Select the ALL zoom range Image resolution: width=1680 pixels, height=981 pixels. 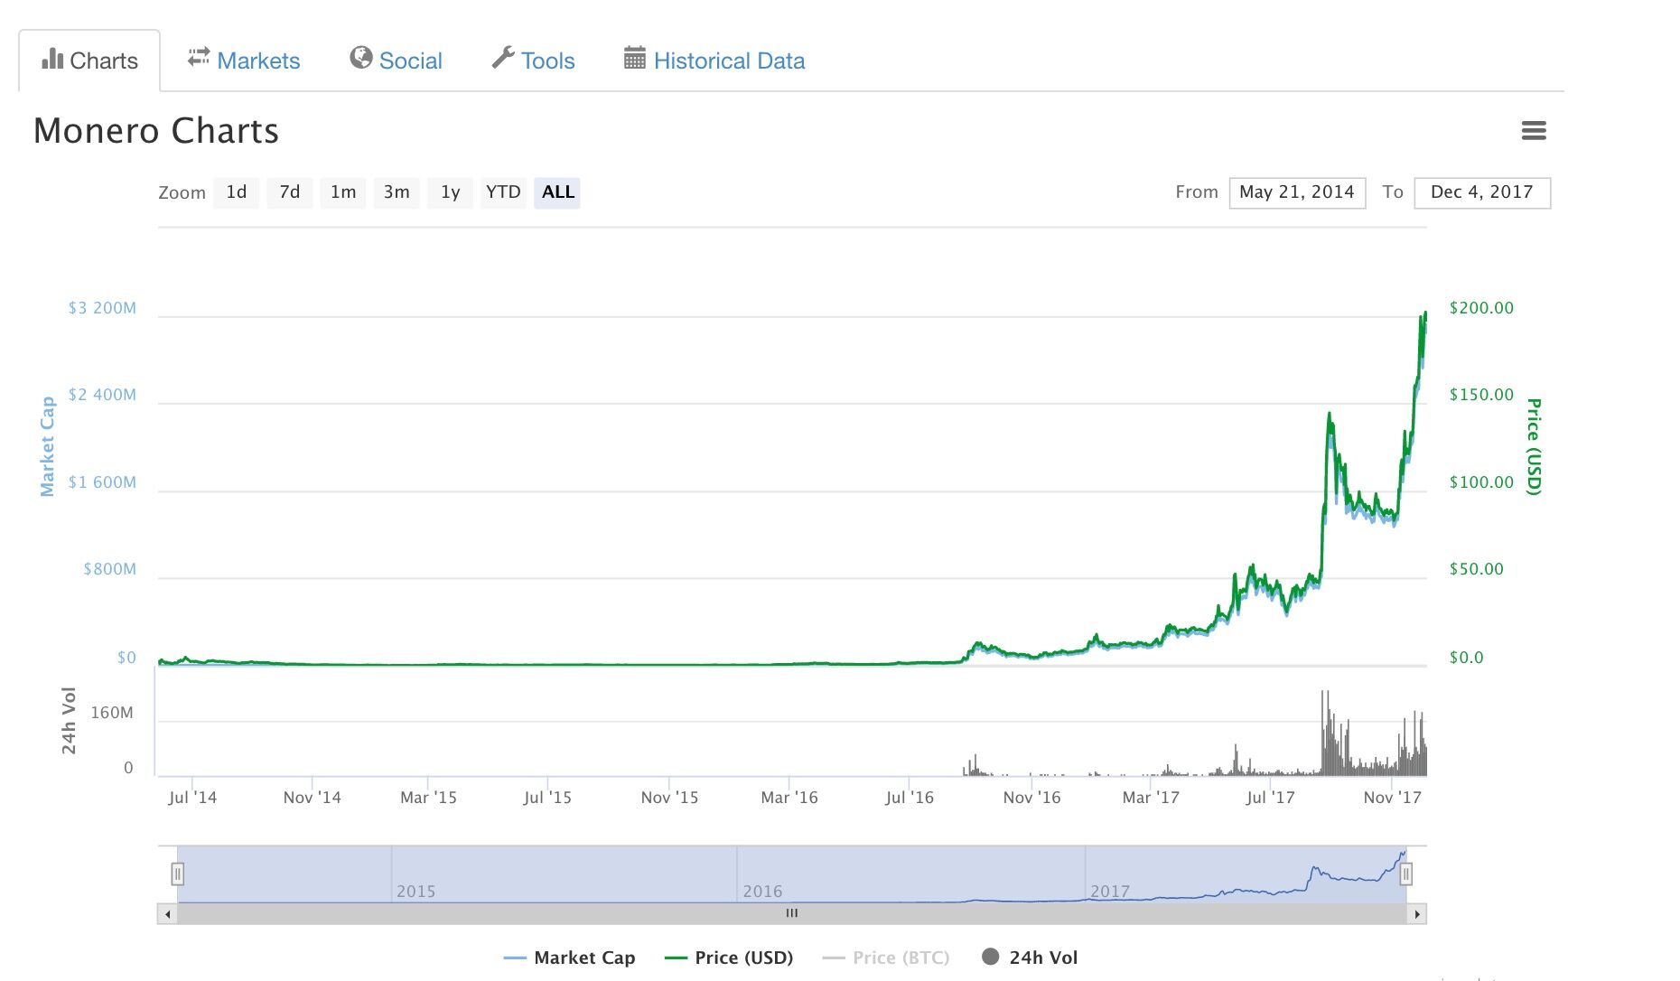tap(557, 192)
